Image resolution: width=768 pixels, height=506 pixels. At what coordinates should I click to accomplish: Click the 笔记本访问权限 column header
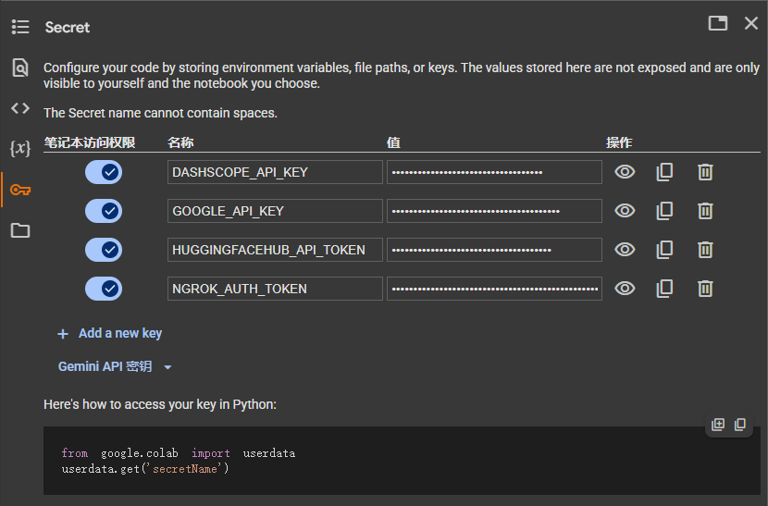click(x=90, y=142)
